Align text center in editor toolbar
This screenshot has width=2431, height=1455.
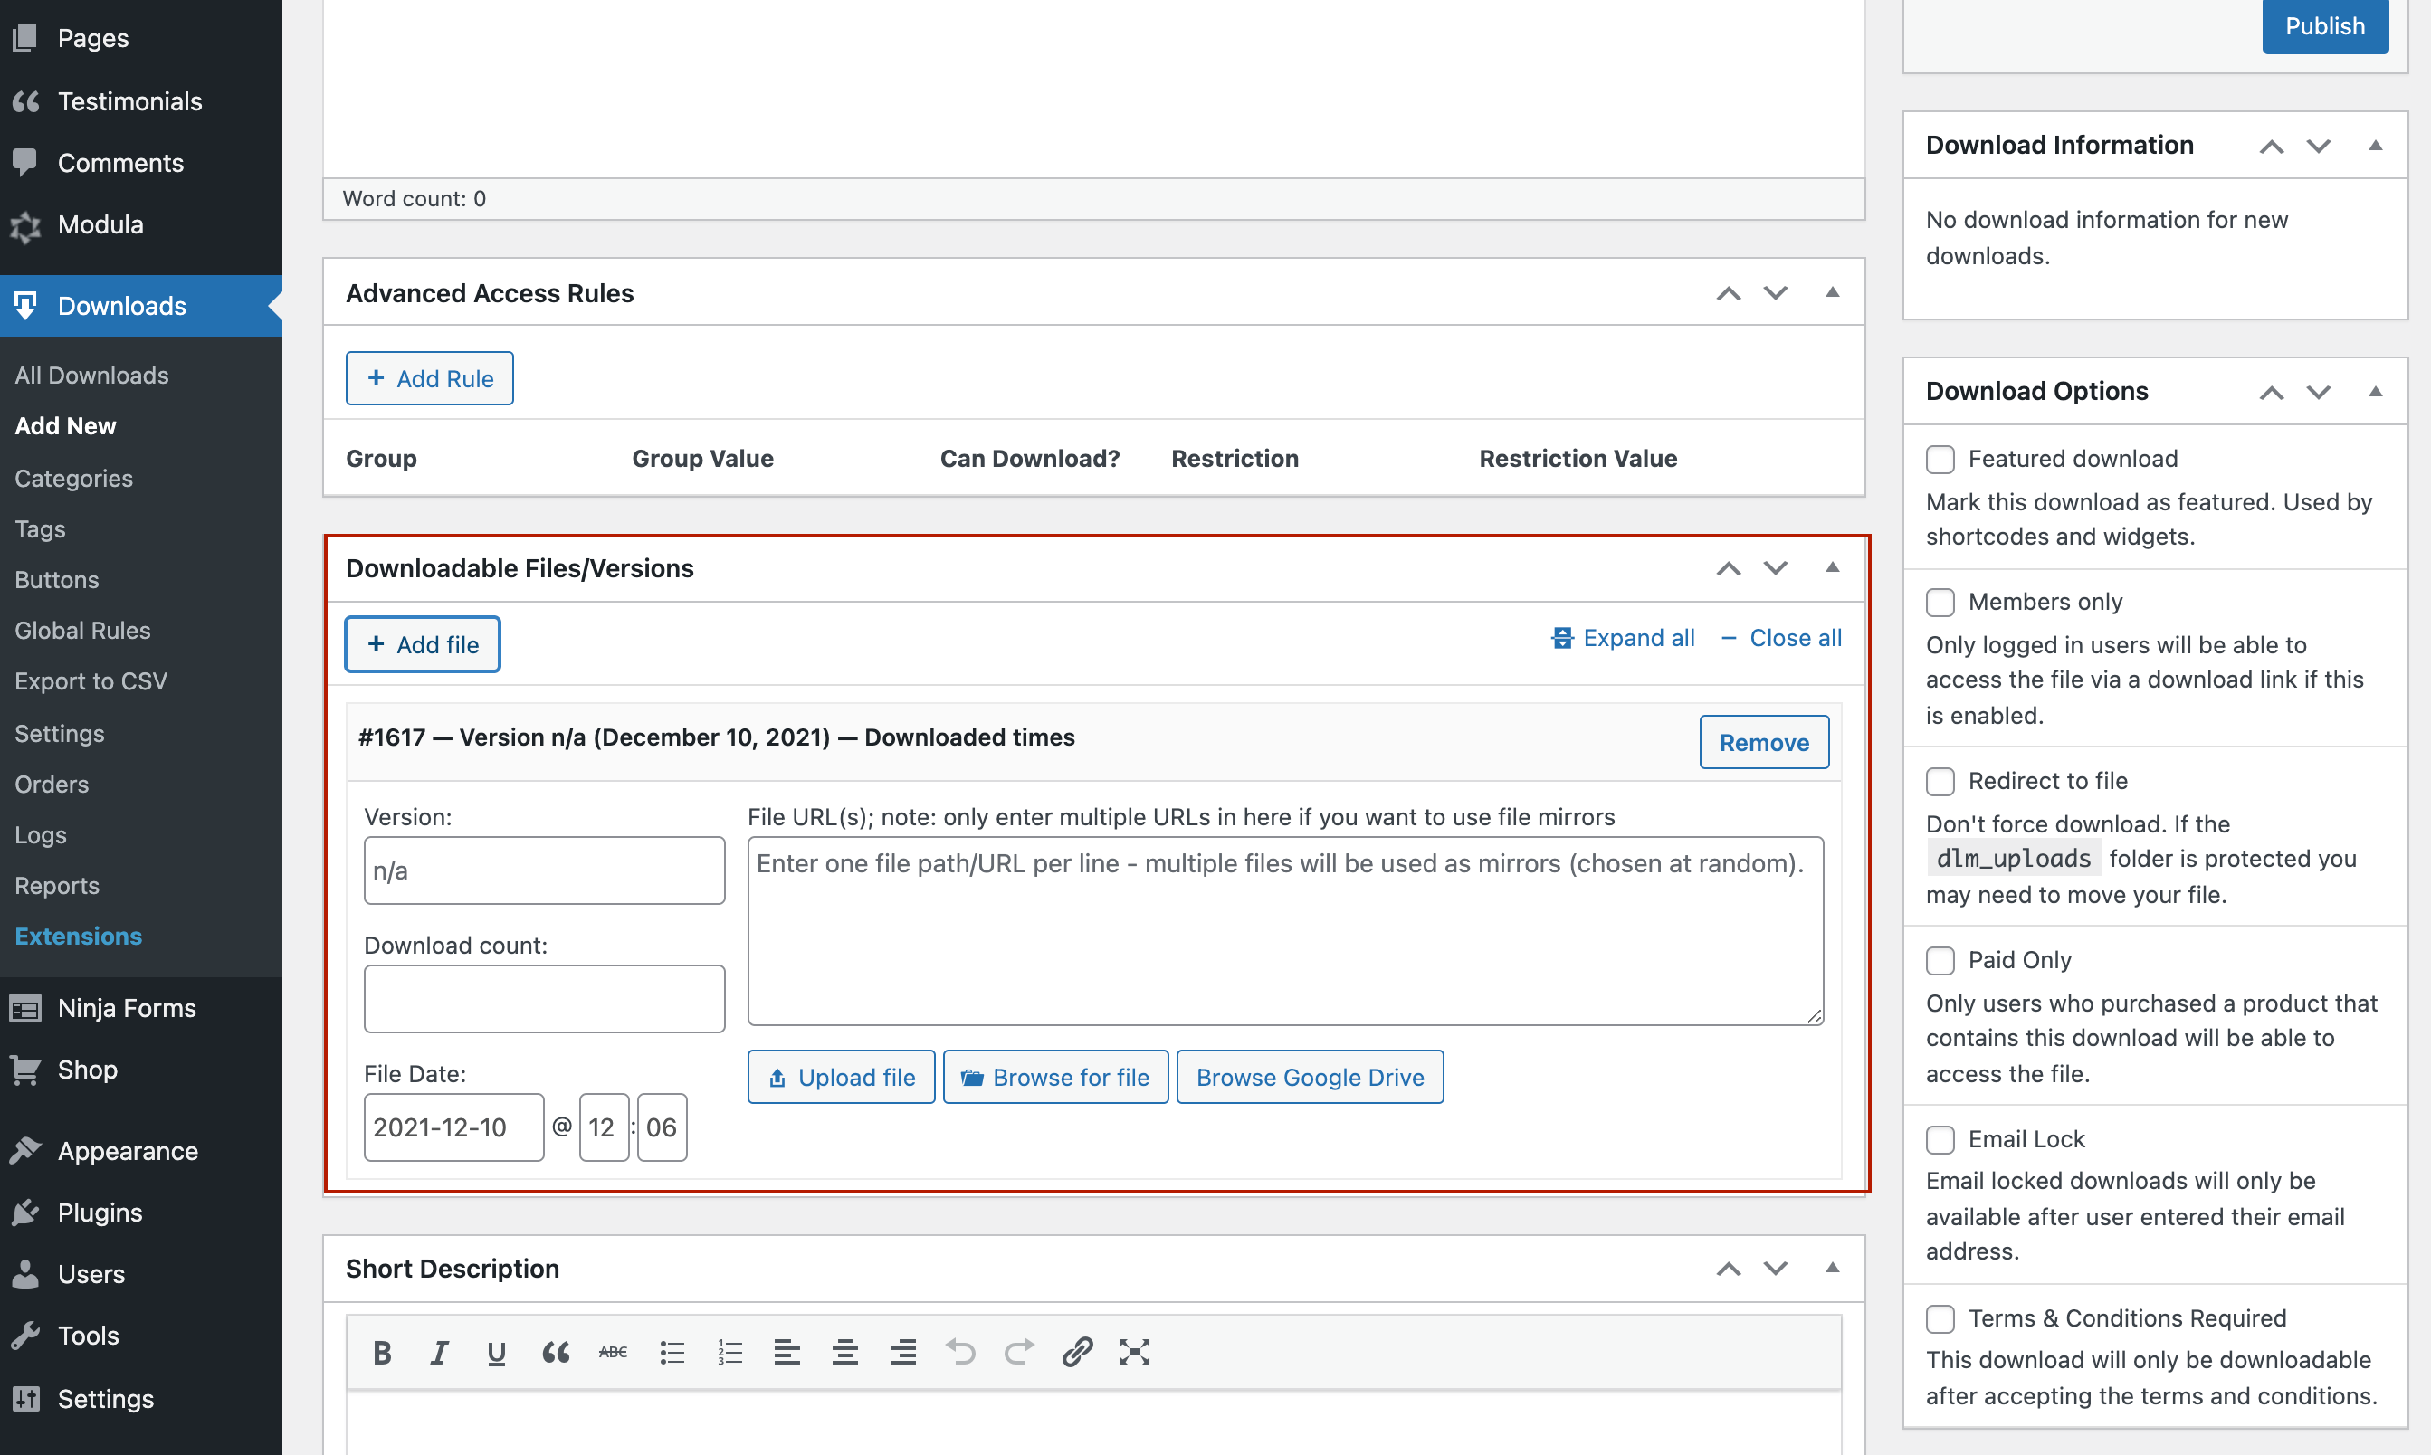point(844,1352)
